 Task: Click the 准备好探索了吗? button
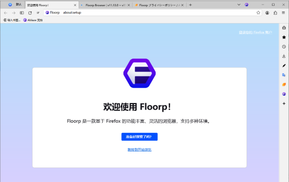tap(140, 137)
